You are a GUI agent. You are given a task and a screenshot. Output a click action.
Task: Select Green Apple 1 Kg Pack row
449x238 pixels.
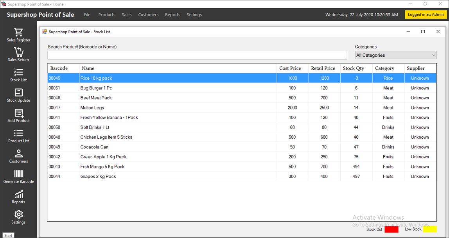click(242, 157)
